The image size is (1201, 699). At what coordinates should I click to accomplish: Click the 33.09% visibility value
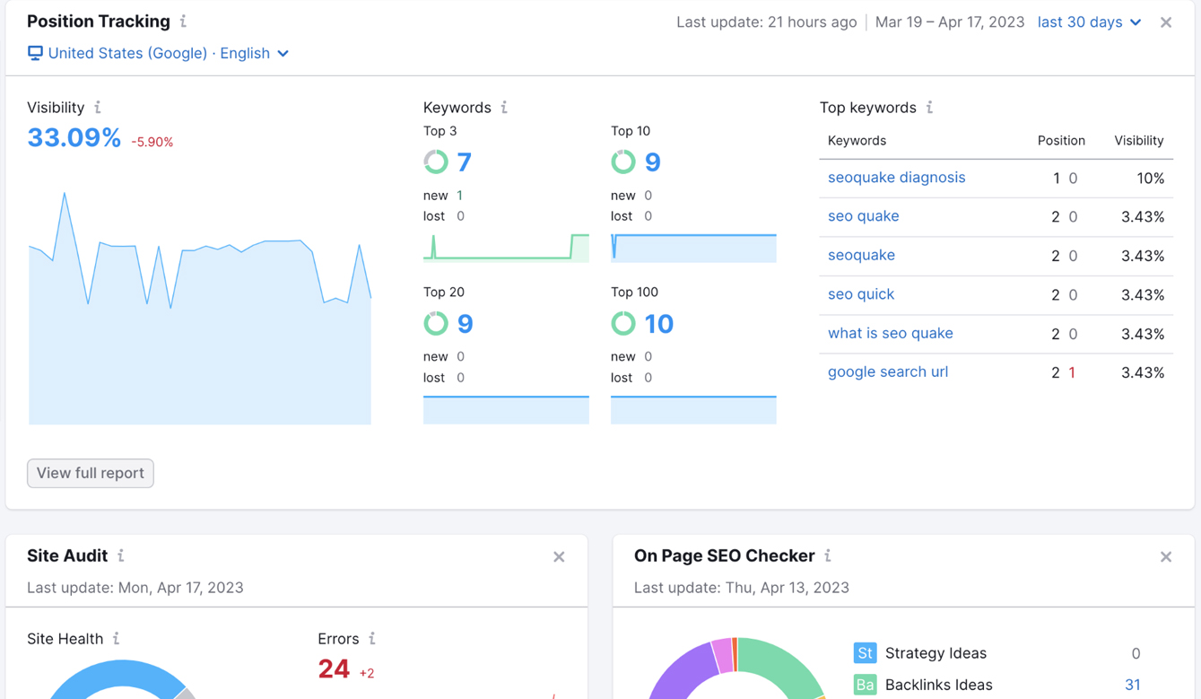coord(74,137)
